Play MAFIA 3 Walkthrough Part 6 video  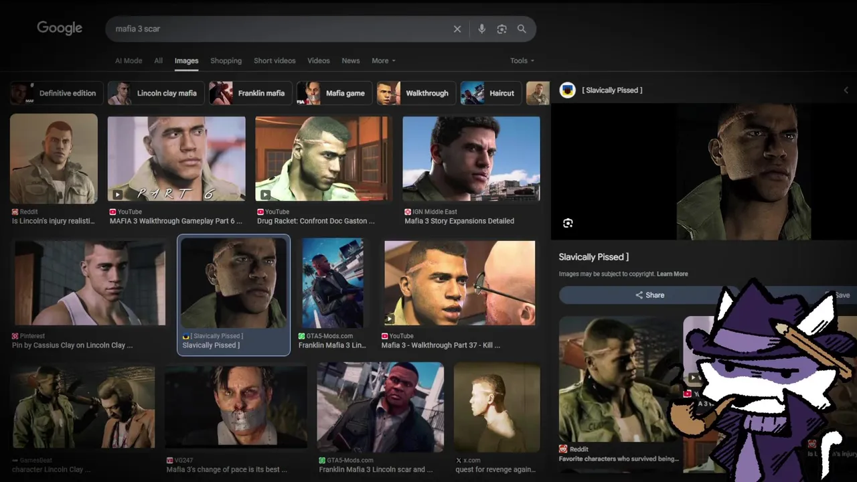click(118, 195)
